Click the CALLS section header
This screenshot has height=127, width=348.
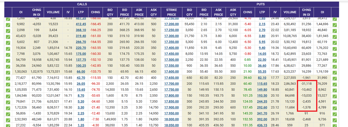tap(82, 4)
